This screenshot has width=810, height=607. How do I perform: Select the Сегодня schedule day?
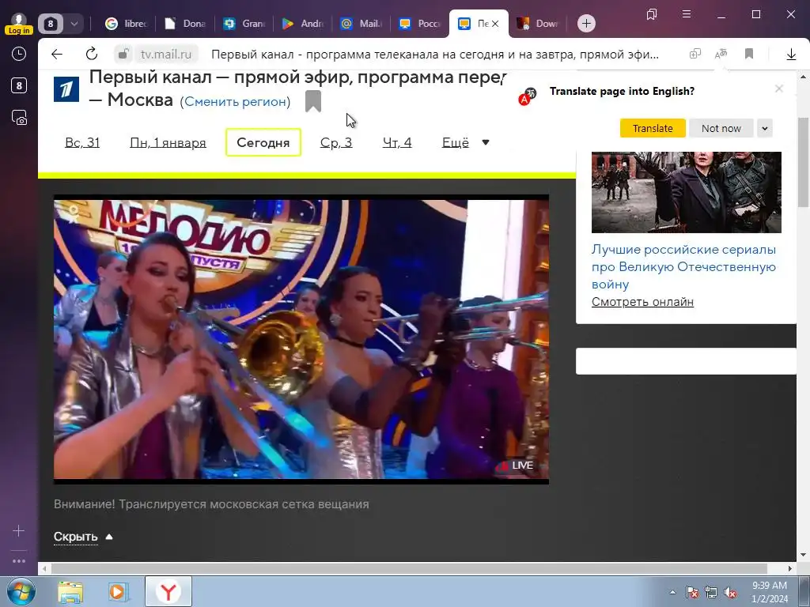[x=263, y=142]
